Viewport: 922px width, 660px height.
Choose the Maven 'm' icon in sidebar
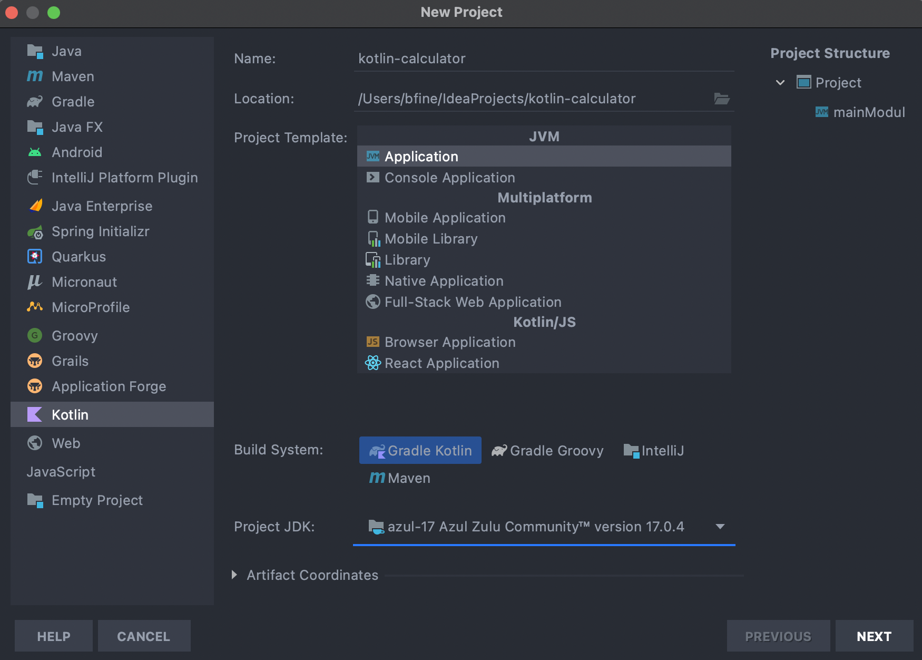(35, 76)
